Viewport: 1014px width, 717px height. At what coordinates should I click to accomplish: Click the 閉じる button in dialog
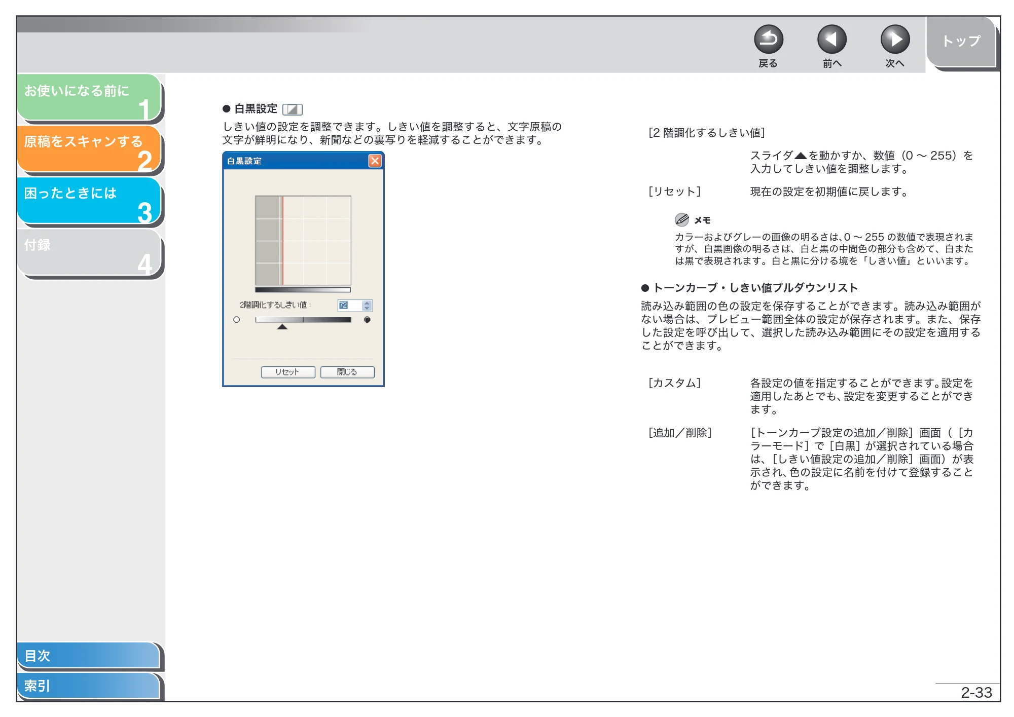coord(347,372)
